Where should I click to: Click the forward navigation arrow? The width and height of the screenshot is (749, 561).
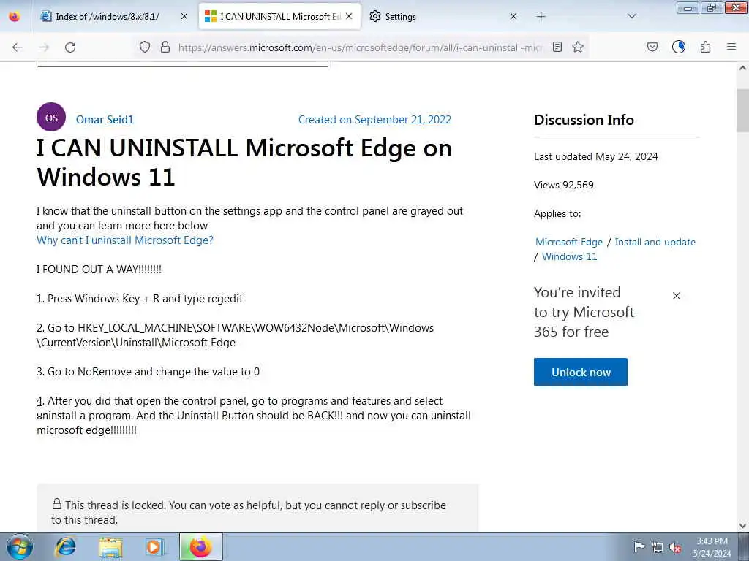click(44, 47)
